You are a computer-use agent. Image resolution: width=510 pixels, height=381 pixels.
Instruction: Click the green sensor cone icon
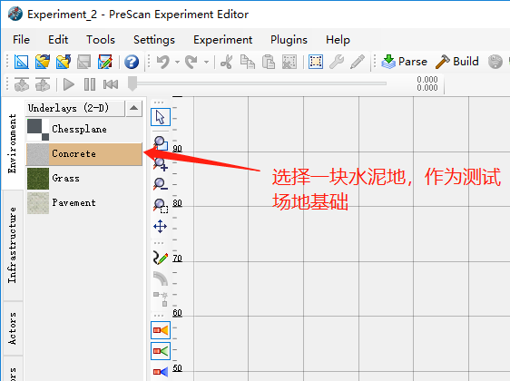tap(161, 351)
